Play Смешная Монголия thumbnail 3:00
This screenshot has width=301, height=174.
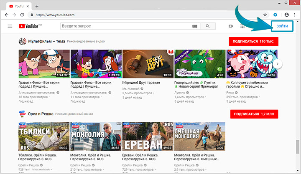coord(200,136)
